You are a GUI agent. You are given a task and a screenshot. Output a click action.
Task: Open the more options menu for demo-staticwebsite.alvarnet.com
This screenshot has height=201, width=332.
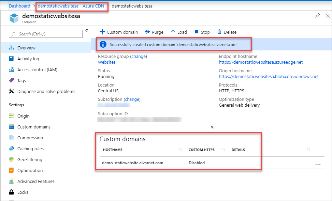click(x=318, y=164)
